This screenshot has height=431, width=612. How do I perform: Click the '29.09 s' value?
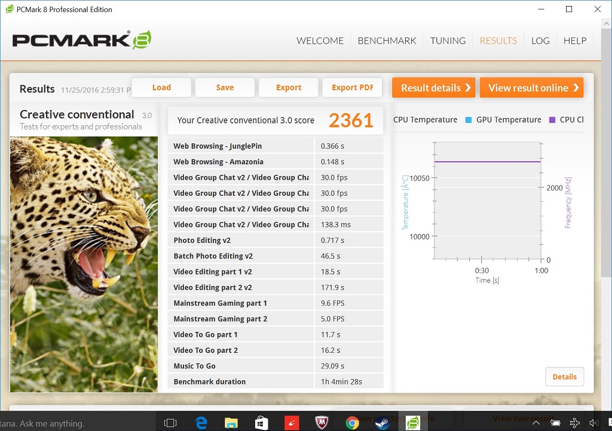[x=332, y=366]
